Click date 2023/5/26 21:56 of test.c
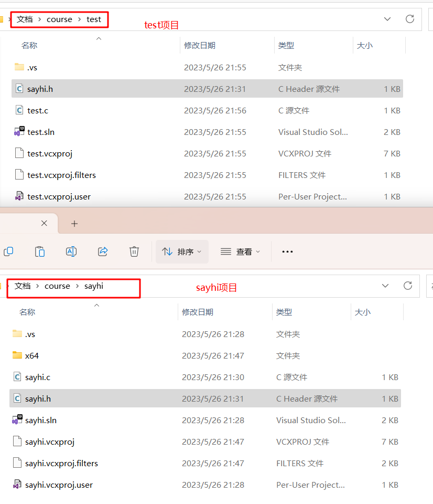Viewport: 433px width, 504px height. pos(215,110)
